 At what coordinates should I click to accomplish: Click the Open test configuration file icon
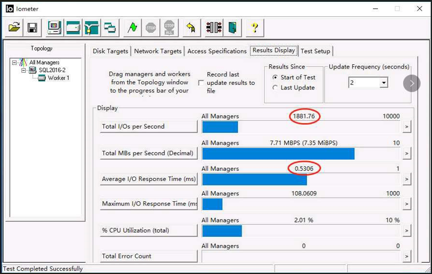[x=15, y=28]
